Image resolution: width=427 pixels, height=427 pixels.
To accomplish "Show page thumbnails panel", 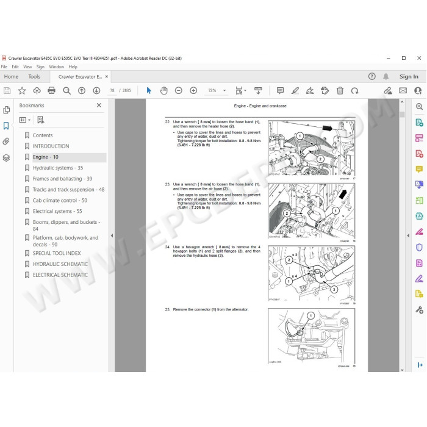I will 6,110.
